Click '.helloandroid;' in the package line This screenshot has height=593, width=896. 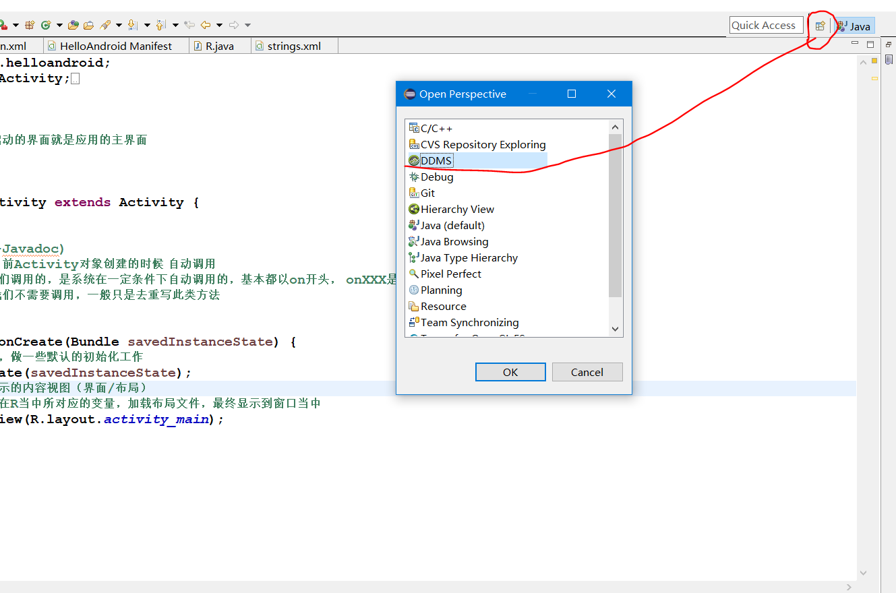(54, 63)
